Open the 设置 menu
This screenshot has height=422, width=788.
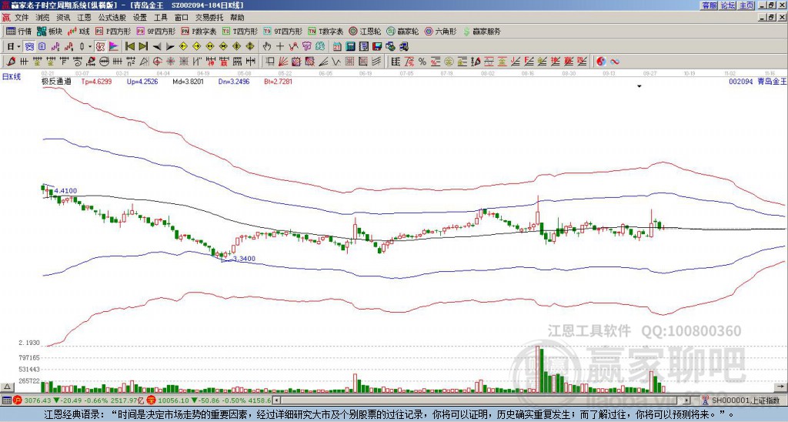140,18
